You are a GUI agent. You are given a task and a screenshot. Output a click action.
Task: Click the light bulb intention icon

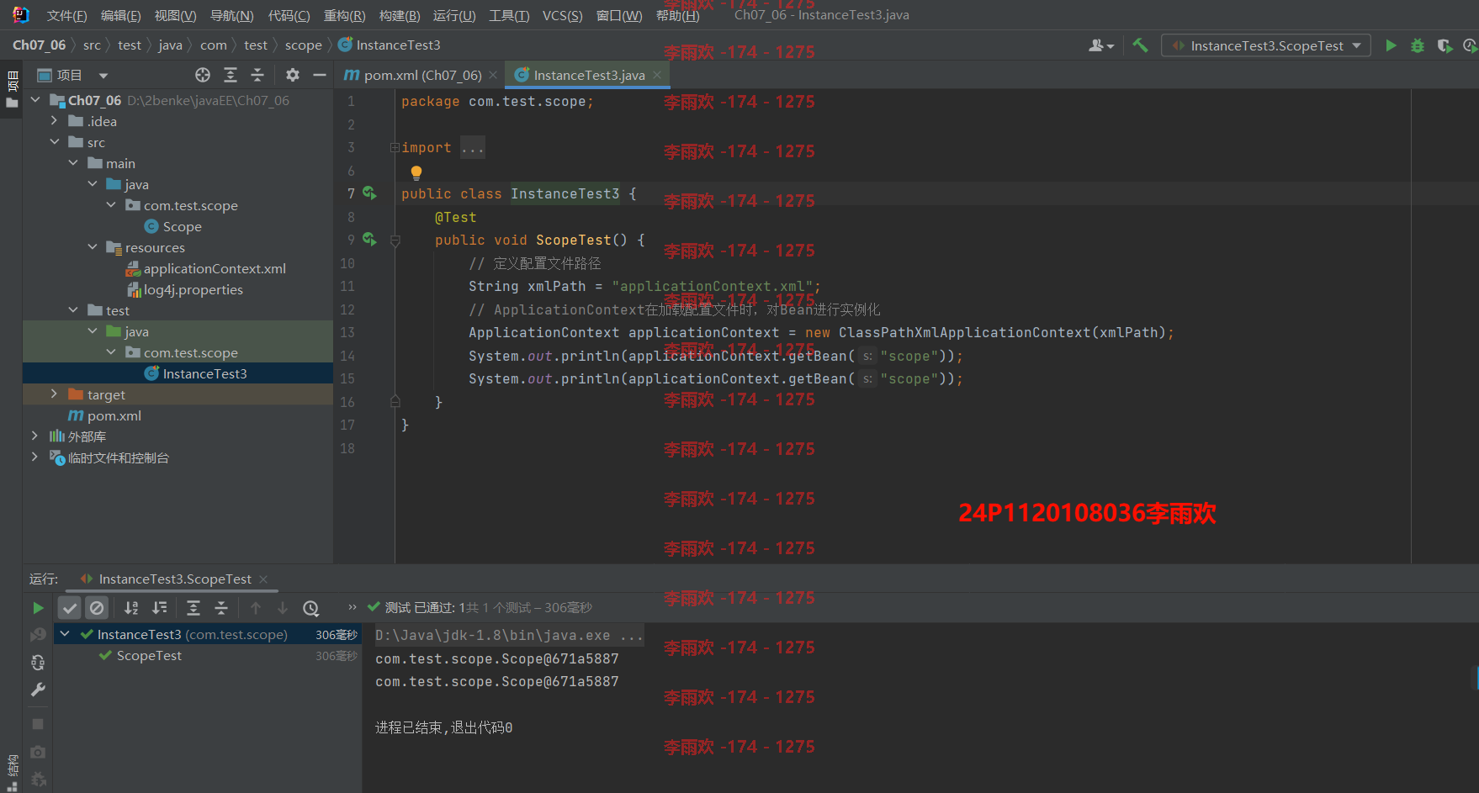(x=416, y=172)
